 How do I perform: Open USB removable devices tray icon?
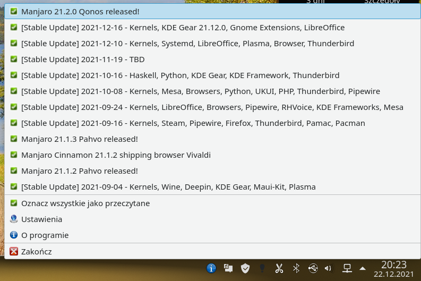tap(313, 268)
